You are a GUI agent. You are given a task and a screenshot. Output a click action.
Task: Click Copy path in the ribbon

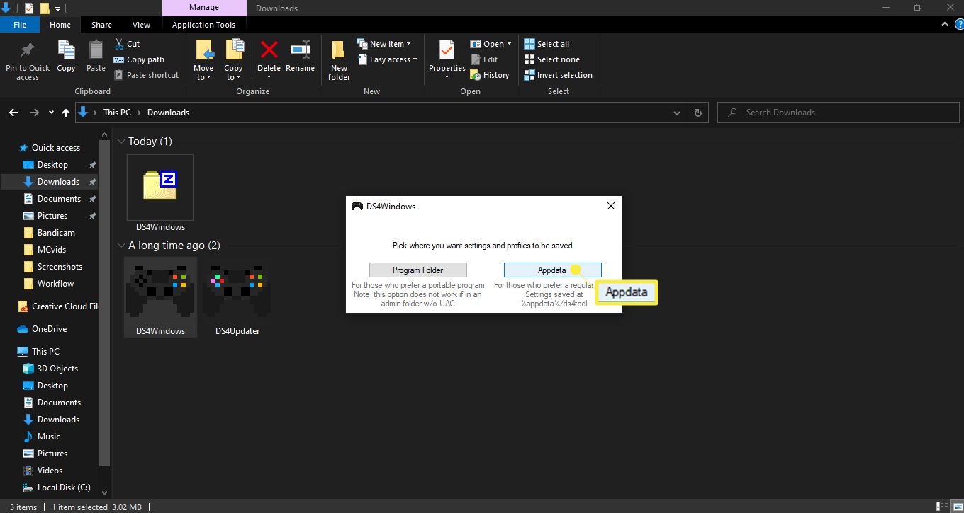pos(140,59)
